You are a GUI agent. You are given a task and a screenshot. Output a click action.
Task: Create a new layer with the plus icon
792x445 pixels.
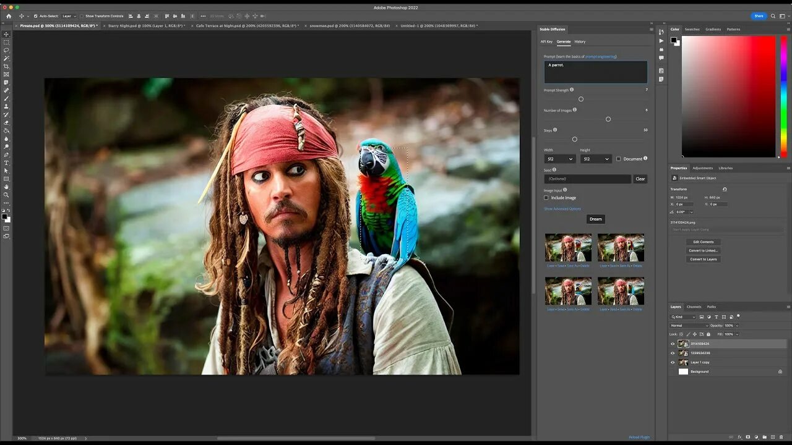(x=774, y=437)
